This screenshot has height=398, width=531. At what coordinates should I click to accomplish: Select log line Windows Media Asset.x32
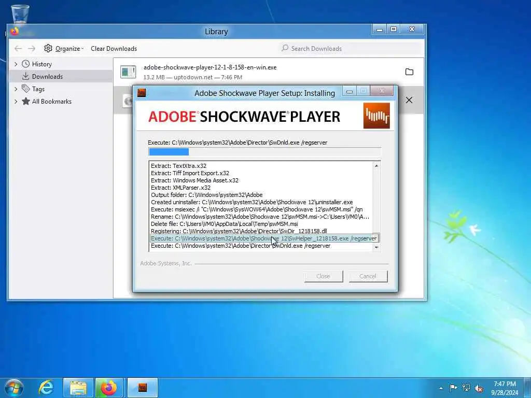point(195,180)
